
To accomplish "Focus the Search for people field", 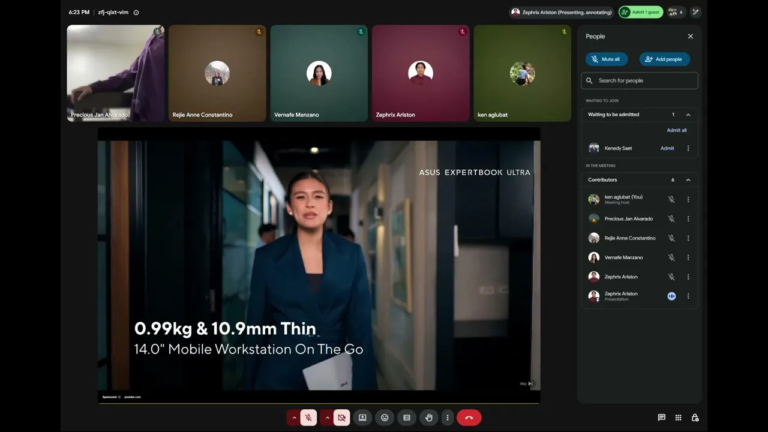I will (x=640, y=80).
